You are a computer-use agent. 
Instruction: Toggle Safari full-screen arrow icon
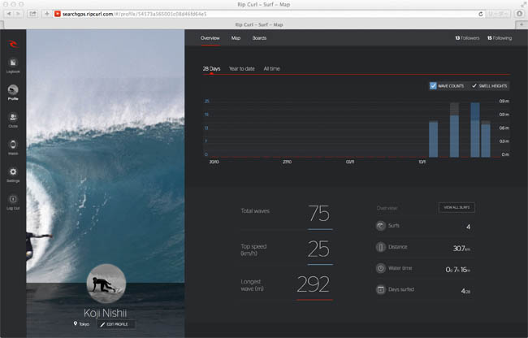click(523, 4)
